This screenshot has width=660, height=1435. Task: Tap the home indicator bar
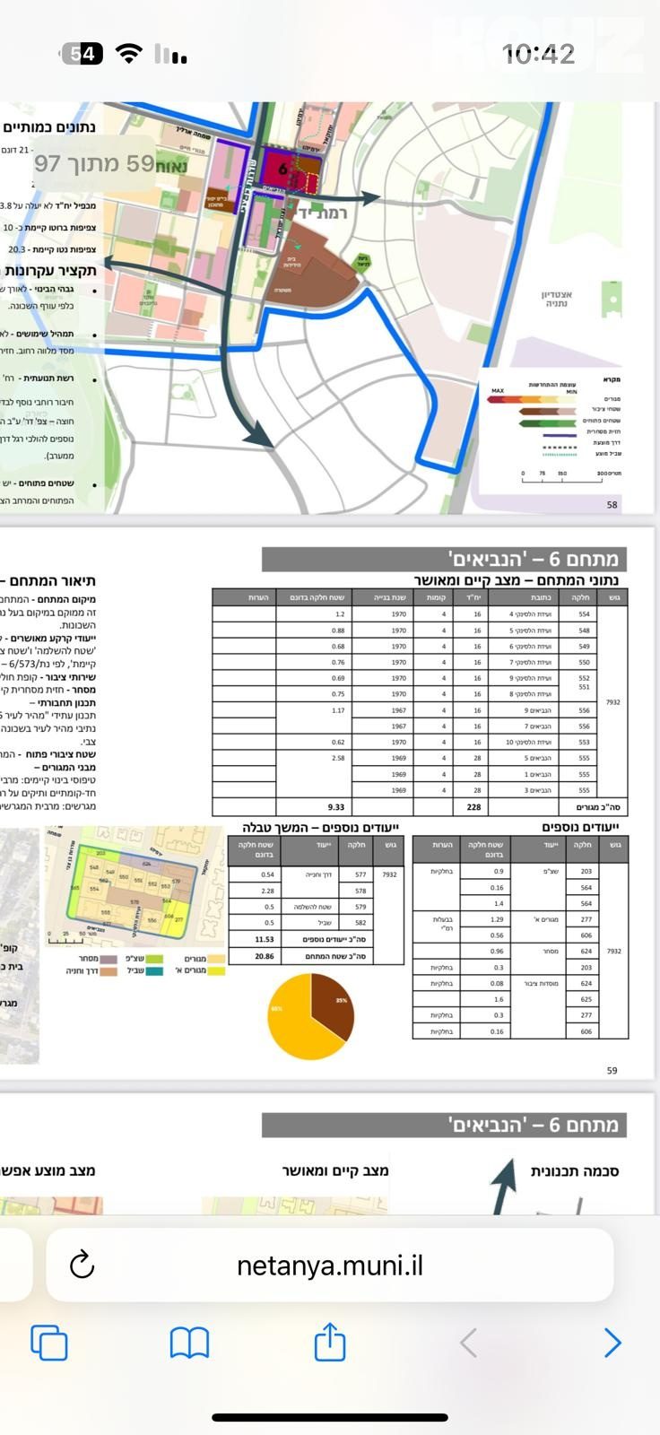(330, 1417)
